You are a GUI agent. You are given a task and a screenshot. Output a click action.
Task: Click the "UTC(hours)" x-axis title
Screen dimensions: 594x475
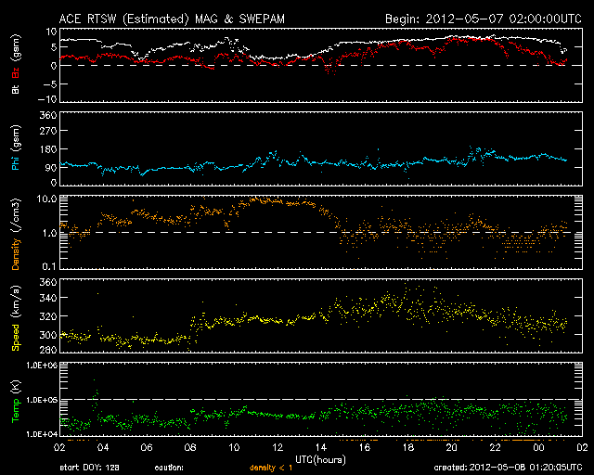(x=320, y=459)
